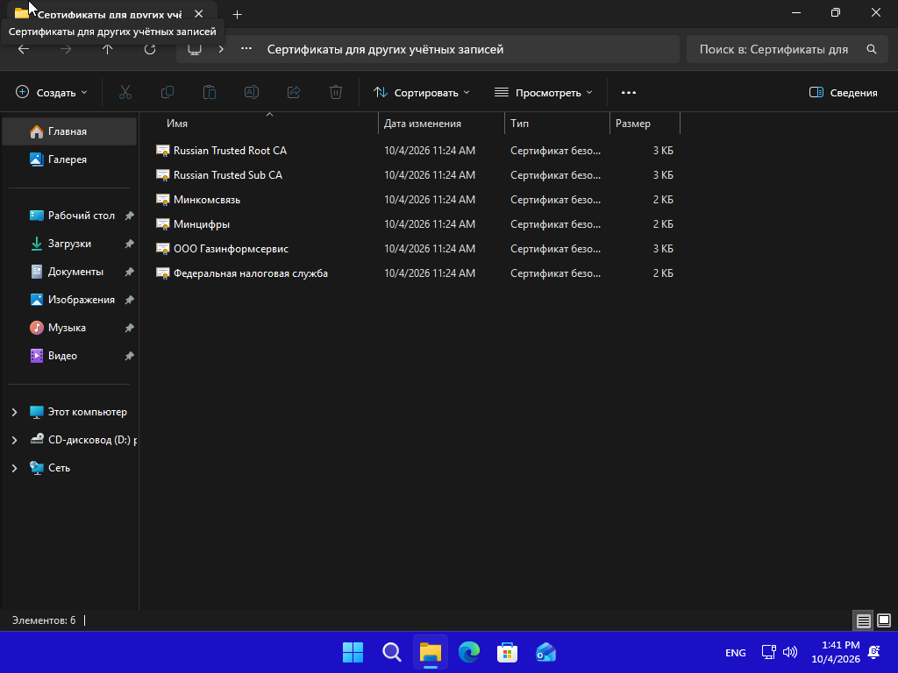This screenshot has width=898, height=673.
Task: Open the Просмотреть dropdown
Action: [544, 93]
